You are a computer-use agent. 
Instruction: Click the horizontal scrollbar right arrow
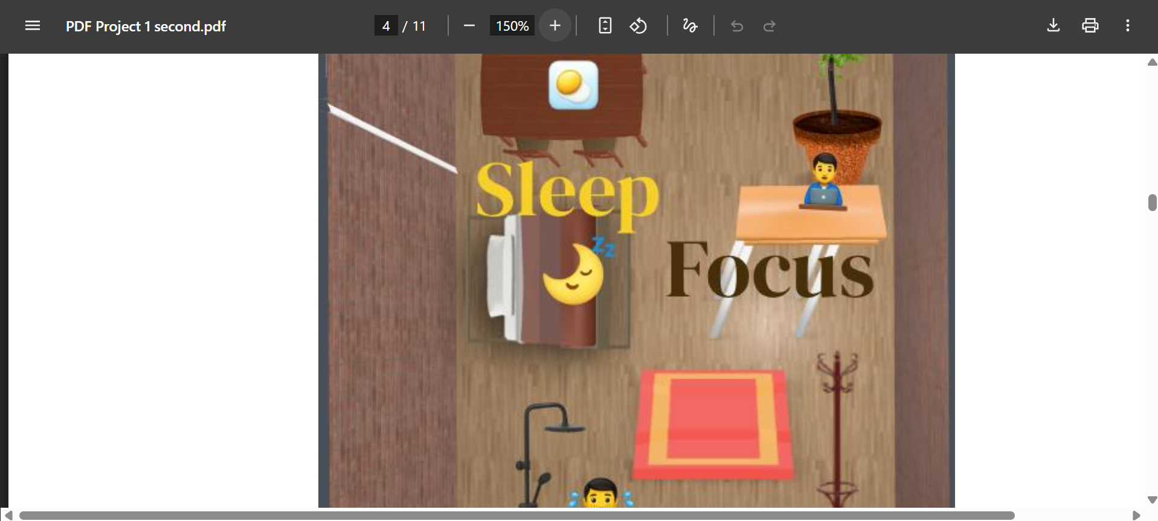point(1136,516)
